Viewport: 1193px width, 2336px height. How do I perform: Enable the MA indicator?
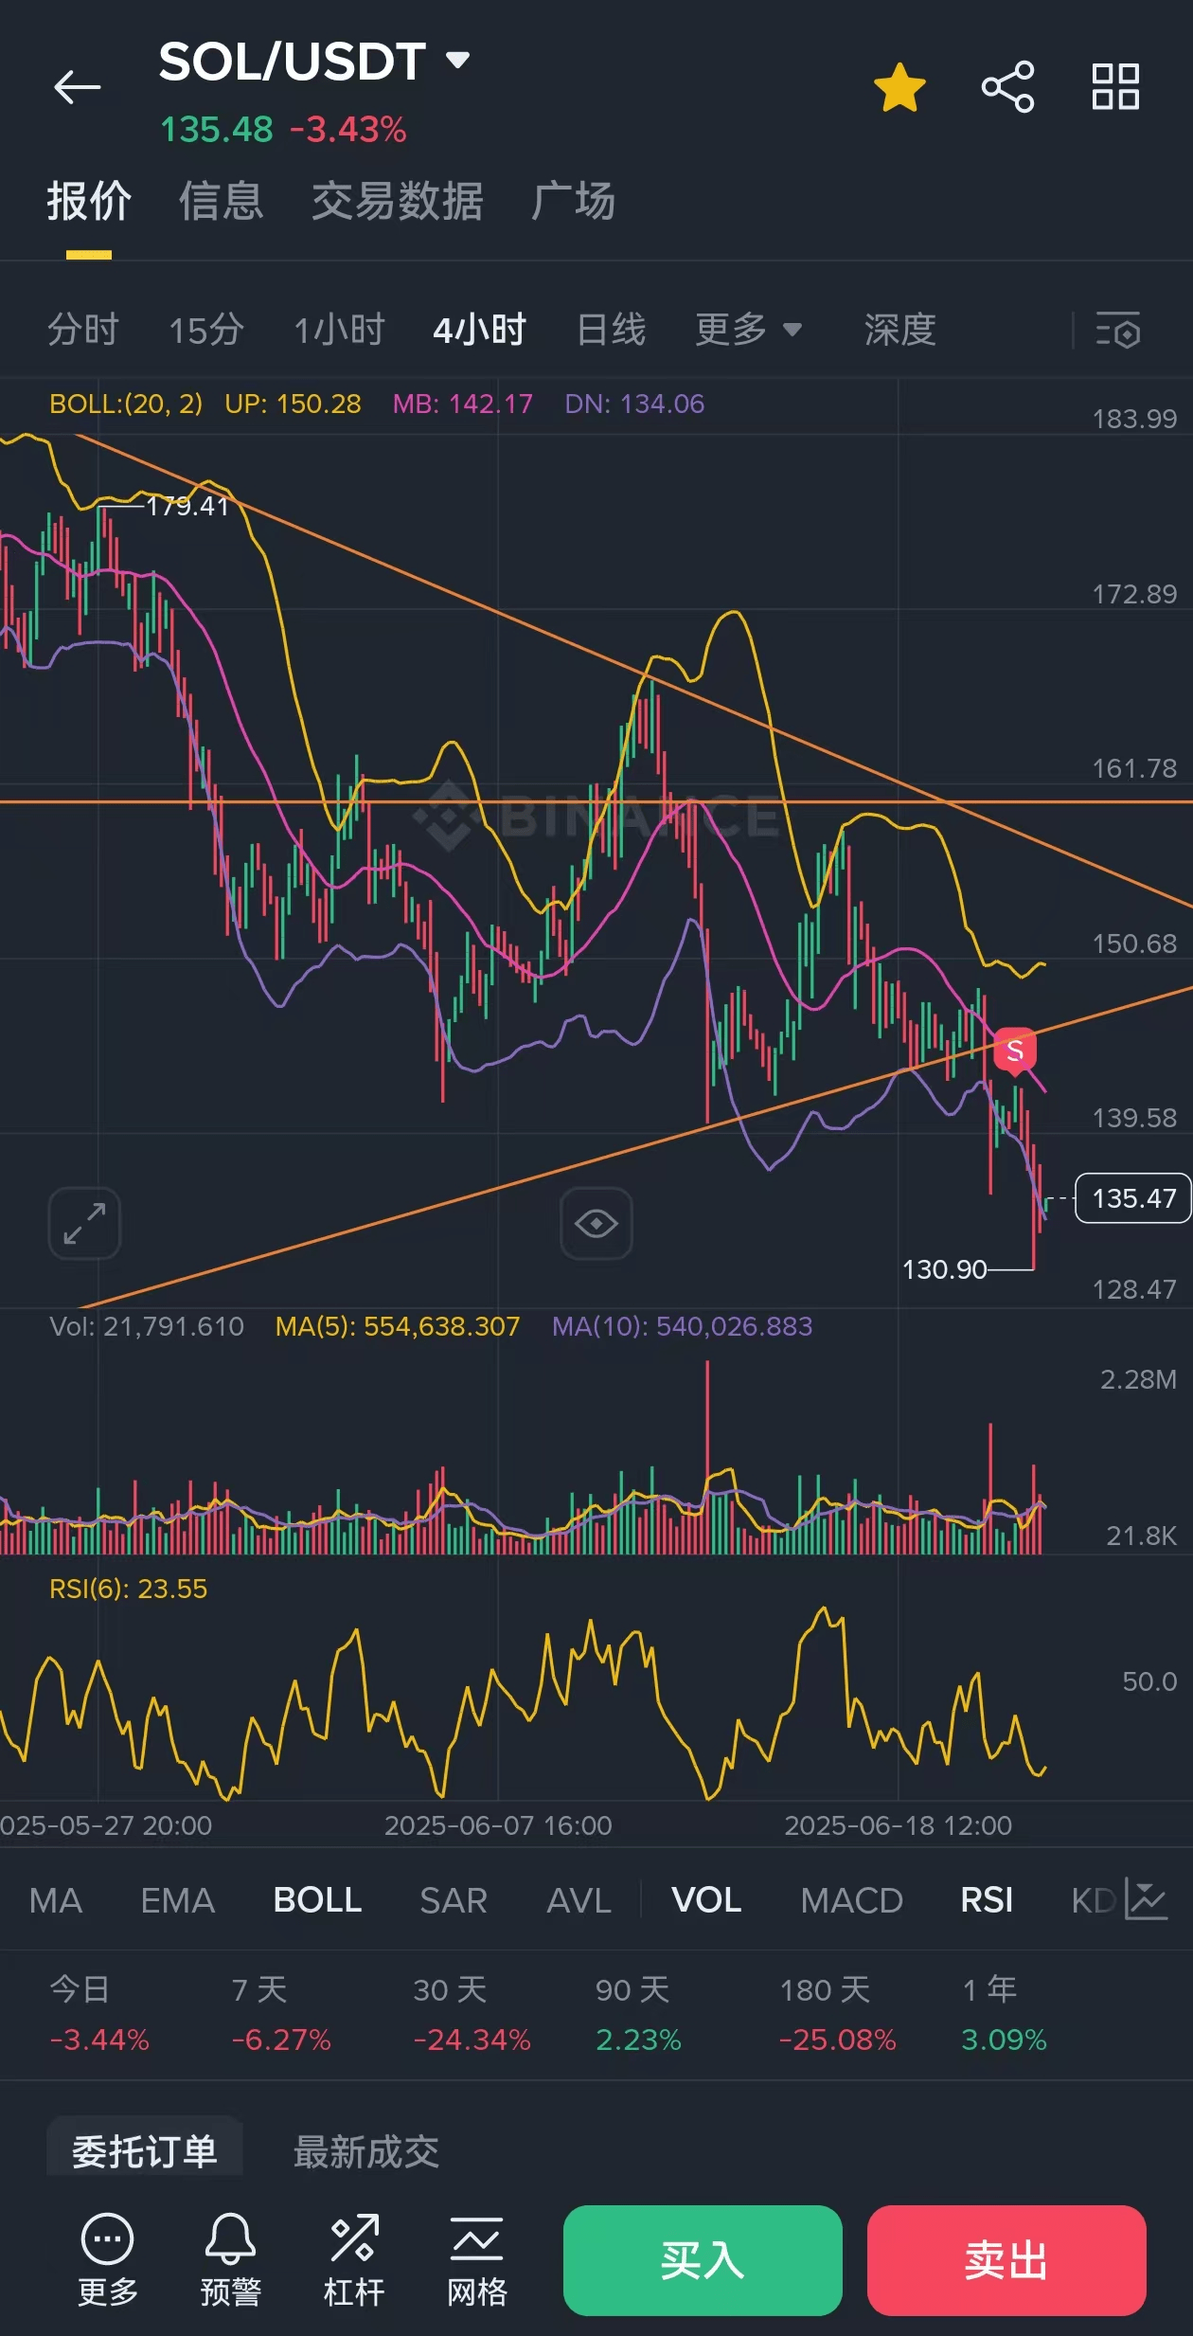pos(56,1899)
